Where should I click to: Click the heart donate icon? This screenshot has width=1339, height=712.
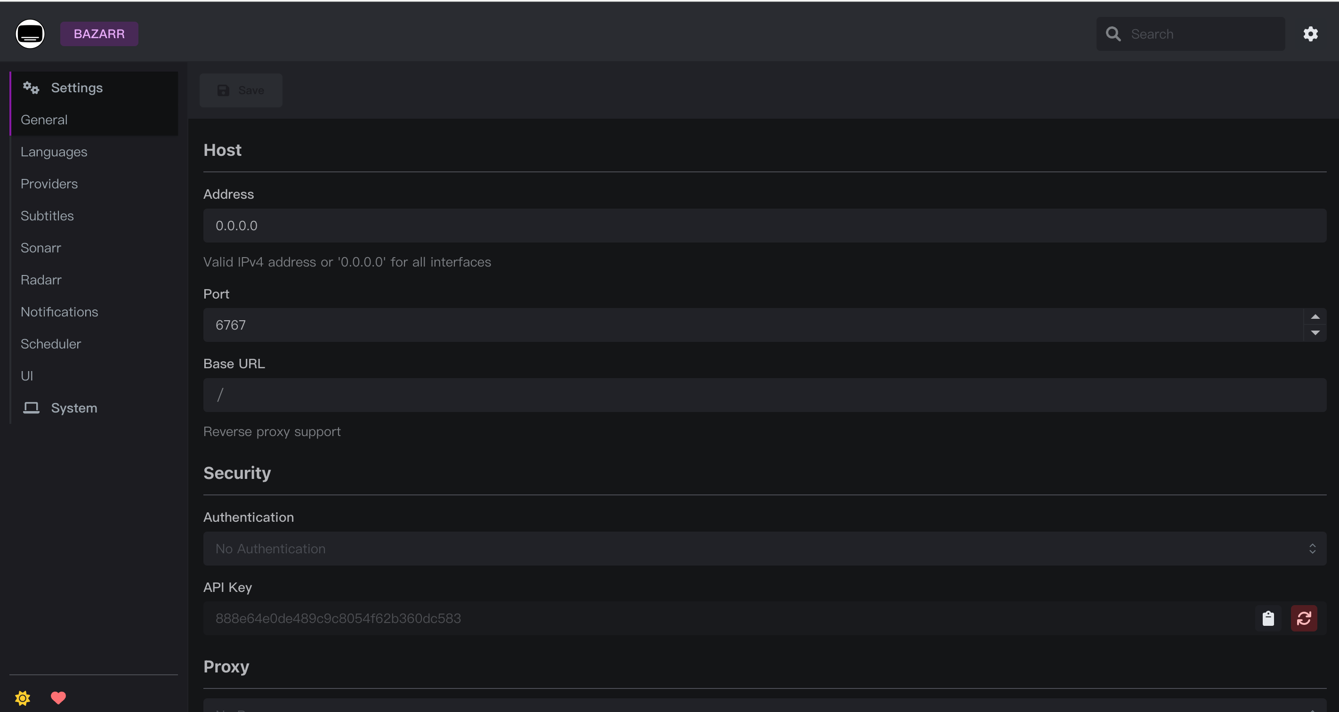pos(58,697)
